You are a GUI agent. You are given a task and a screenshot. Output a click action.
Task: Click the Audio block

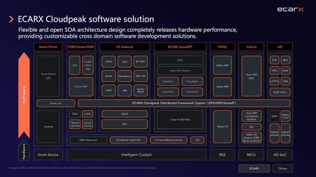pos(109,76)
